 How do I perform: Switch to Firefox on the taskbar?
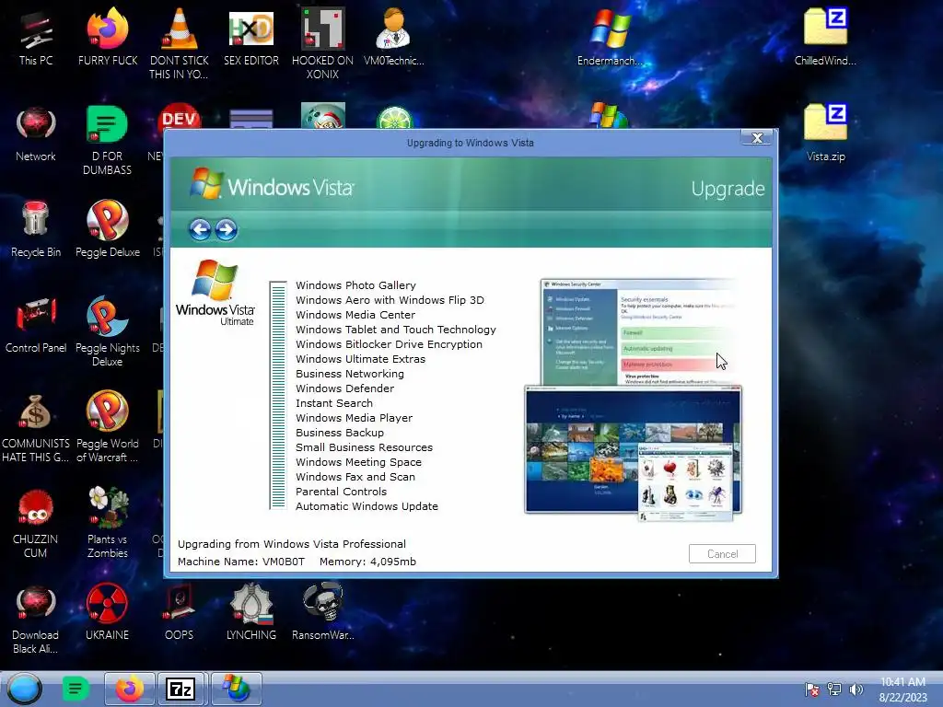[130, 689]
